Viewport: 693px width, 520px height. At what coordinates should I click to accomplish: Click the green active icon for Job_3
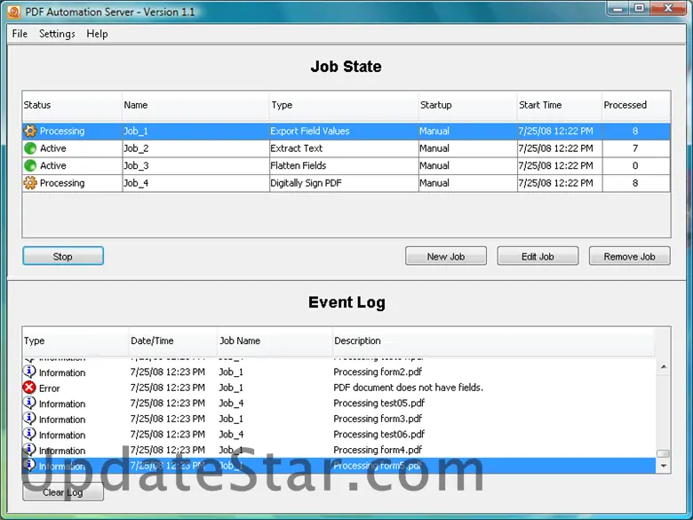30,165
